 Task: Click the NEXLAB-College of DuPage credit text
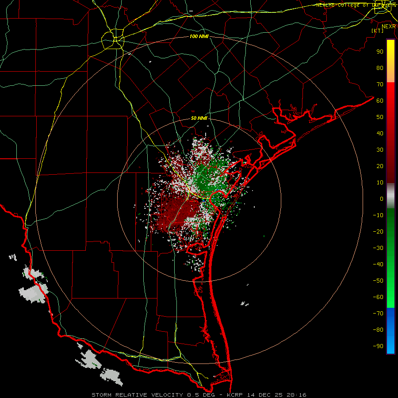coord(356,5)
